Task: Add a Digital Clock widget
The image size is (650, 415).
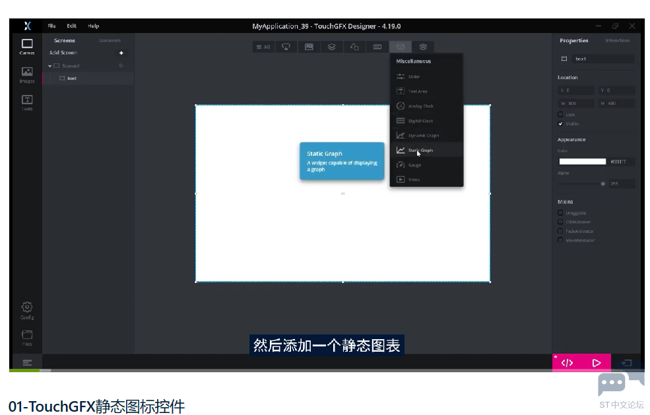Action: pyautogui.click(x=426, y=121)
